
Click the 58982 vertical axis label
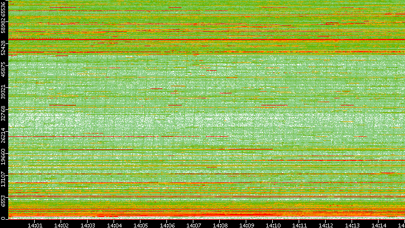pyautogui.click(x=3, y=26)
